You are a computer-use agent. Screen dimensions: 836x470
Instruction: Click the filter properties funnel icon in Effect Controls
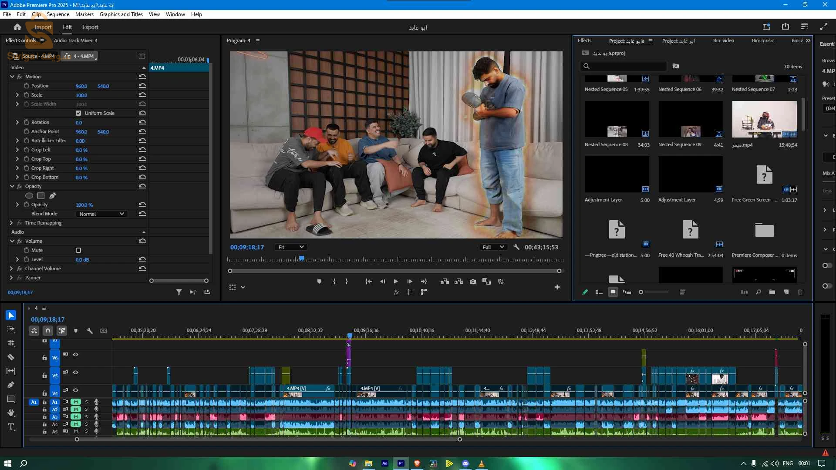click(x=179, y=292)
